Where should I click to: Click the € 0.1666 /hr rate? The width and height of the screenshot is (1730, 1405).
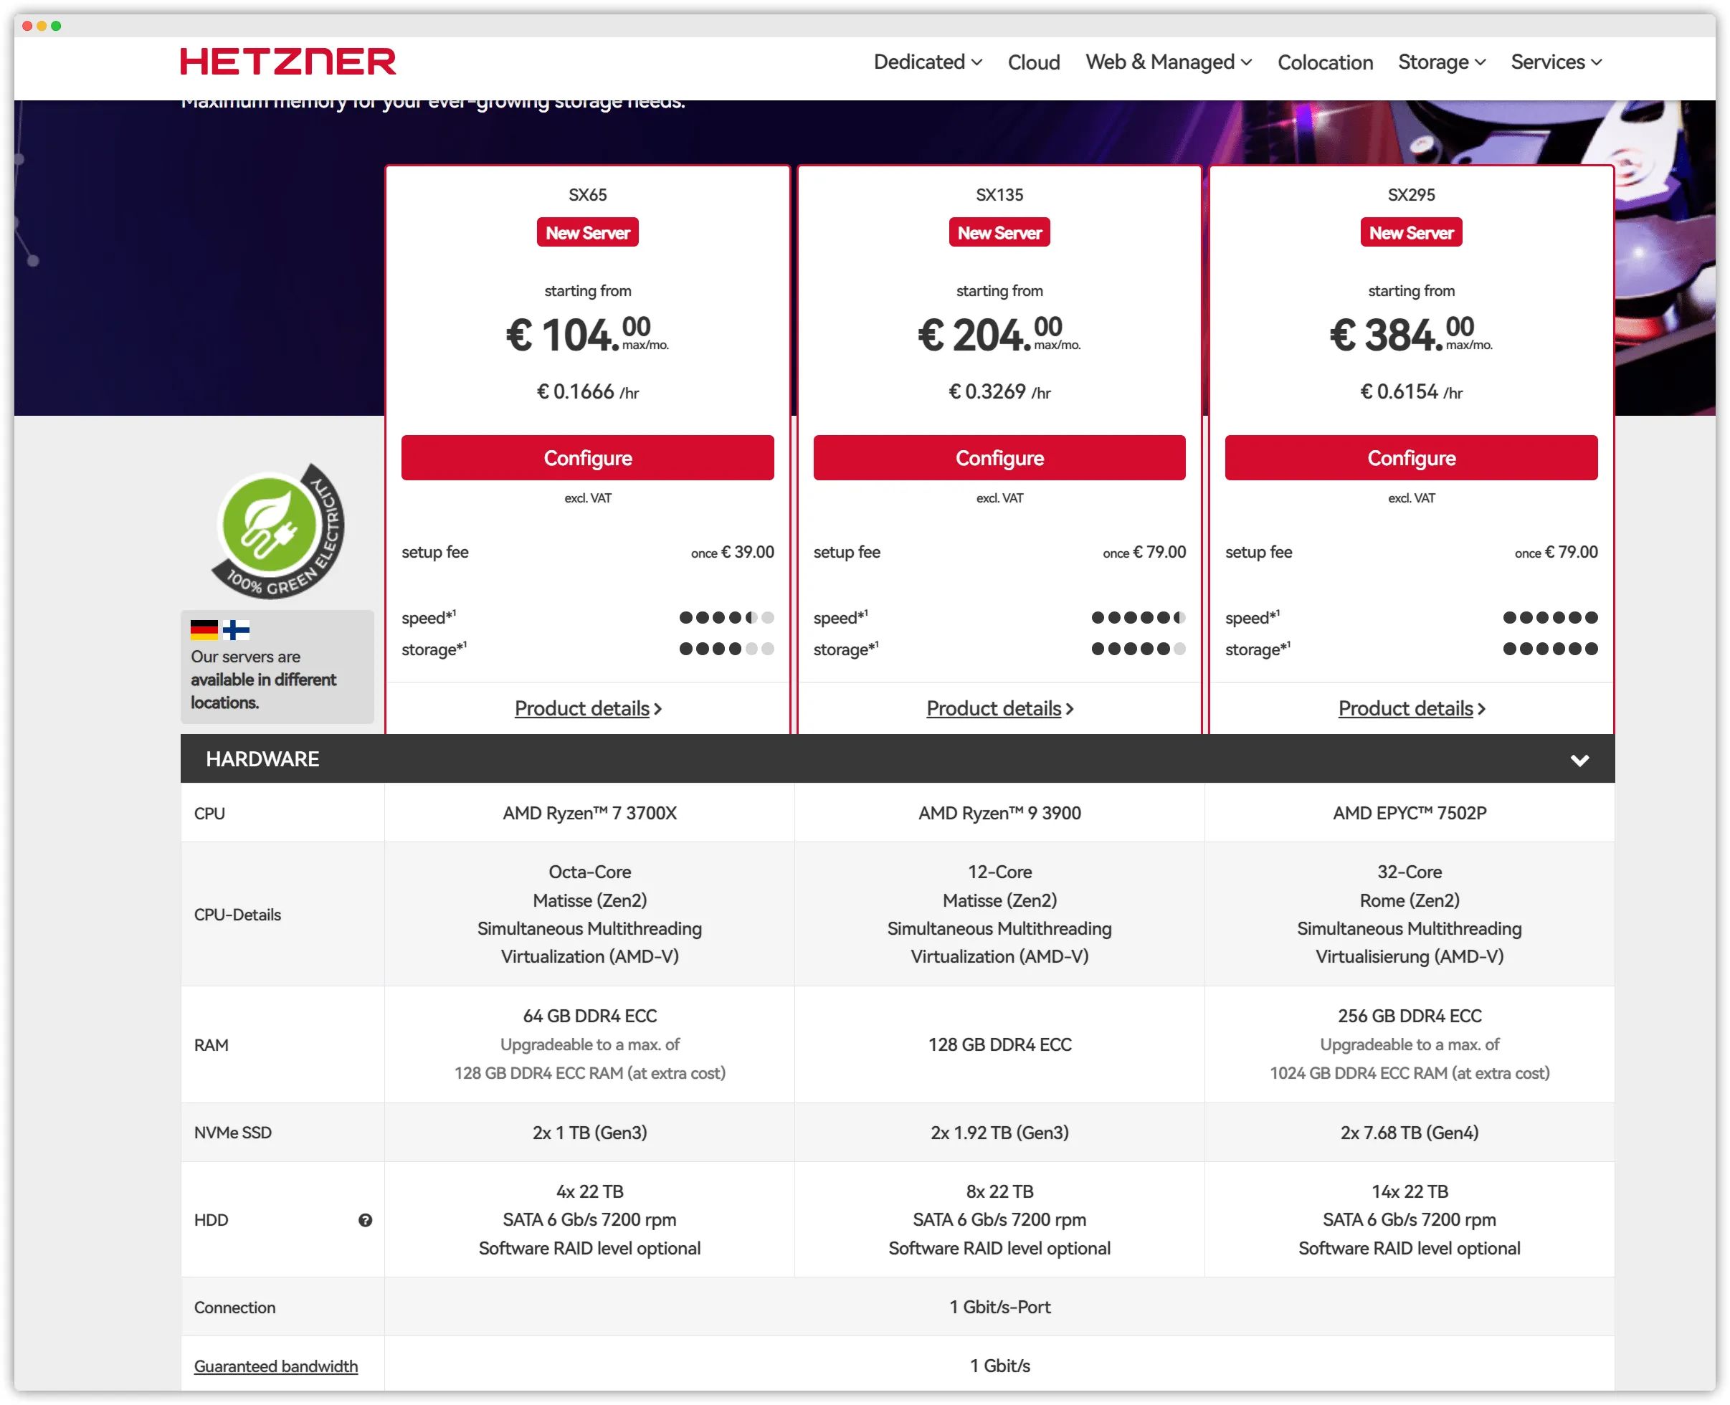587,391
